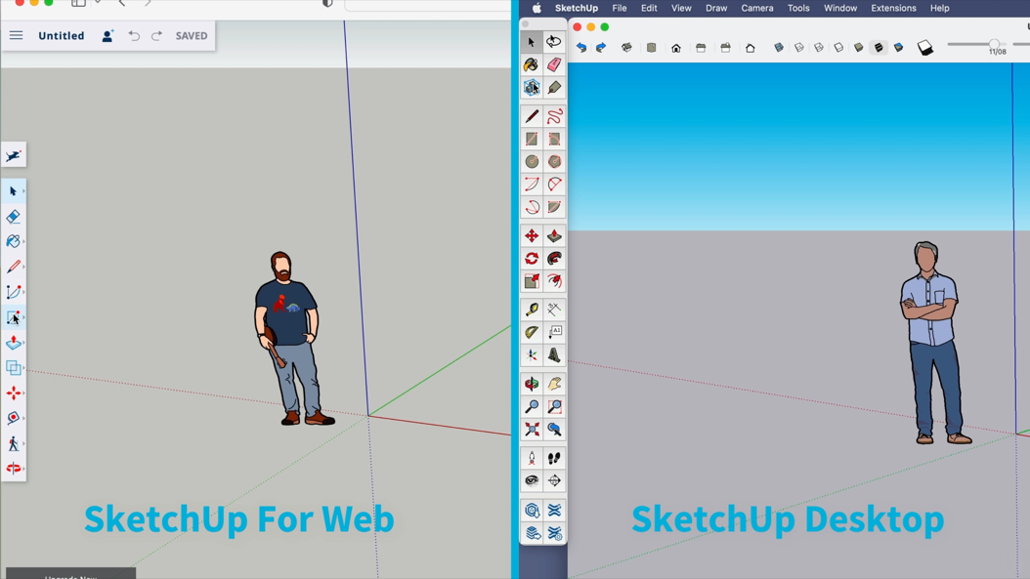This screenshot has height=579, width=1030.
Task: Open the Apple menu
Action: (x=536, y=8)
